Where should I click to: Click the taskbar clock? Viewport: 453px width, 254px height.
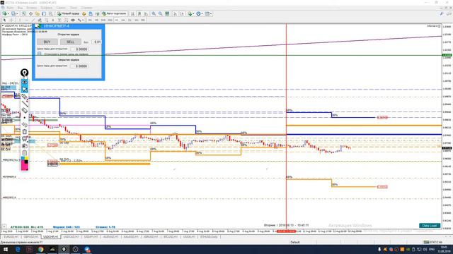tap(444, 249)
